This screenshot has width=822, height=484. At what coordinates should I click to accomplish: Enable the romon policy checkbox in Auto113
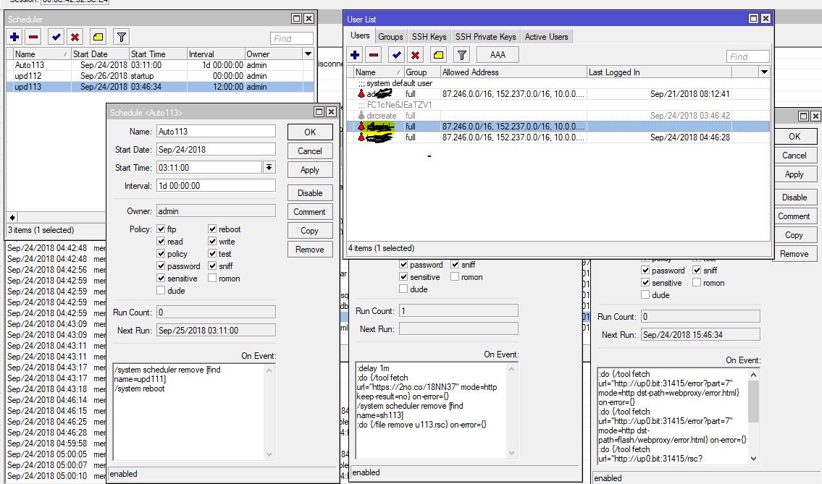point(213,279)
